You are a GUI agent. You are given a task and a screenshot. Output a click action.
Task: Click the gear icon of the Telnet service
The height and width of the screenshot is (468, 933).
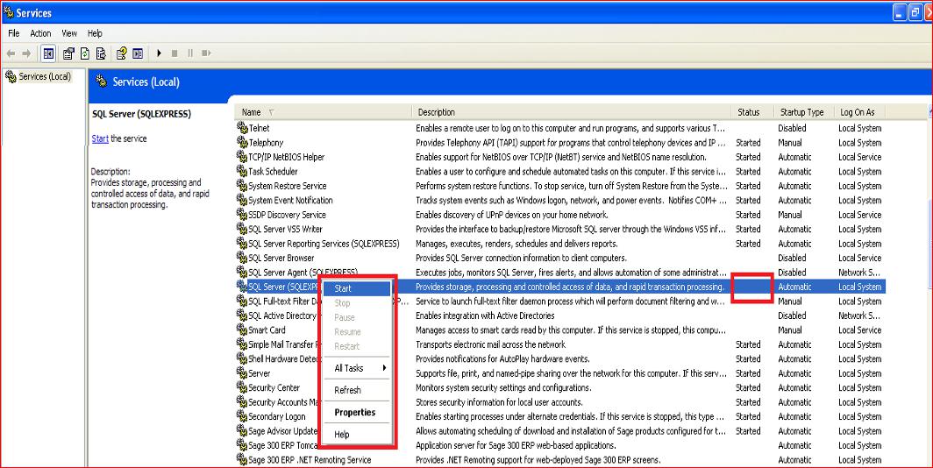pos(242,127)
